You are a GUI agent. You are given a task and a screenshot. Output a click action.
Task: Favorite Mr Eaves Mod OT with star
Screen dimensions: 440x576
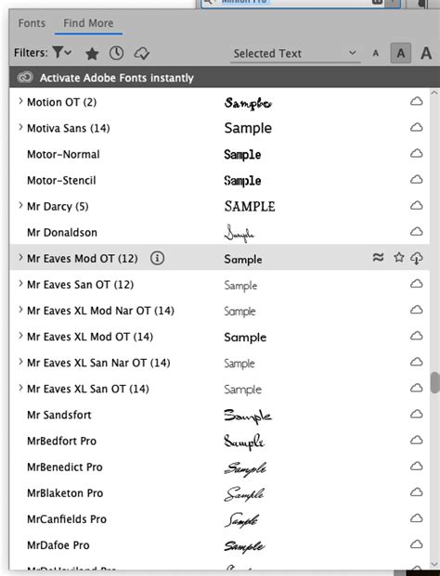pyautogui.click(x=398, y=257)
